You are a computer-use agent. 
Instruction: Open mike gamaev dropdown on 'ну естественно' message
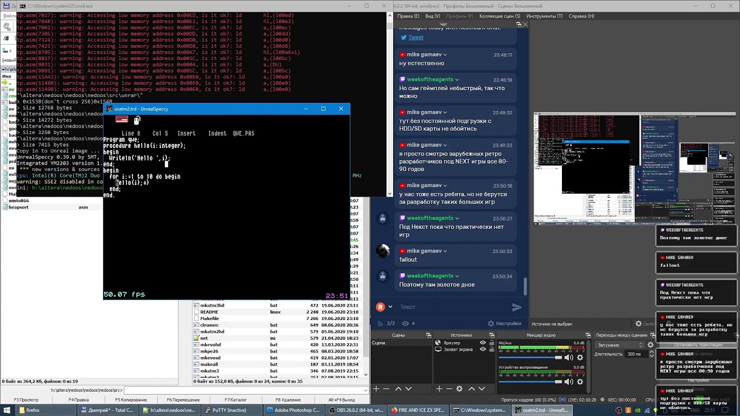click(445, 55)
